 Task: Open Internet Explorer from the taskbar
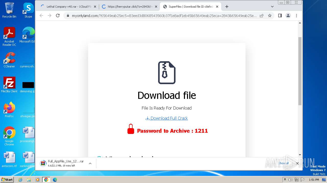(20, 180)
